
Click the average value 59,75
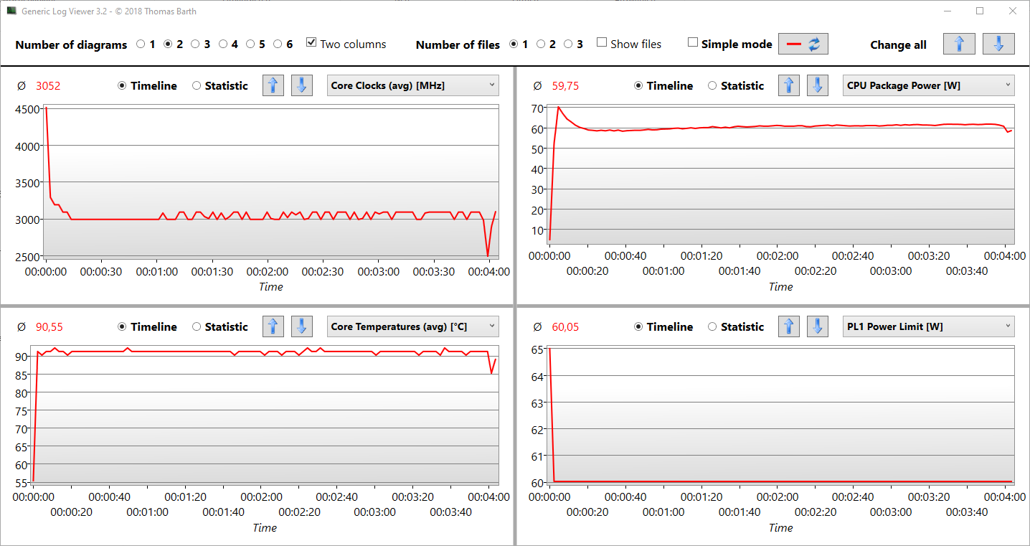pos(565,86)
